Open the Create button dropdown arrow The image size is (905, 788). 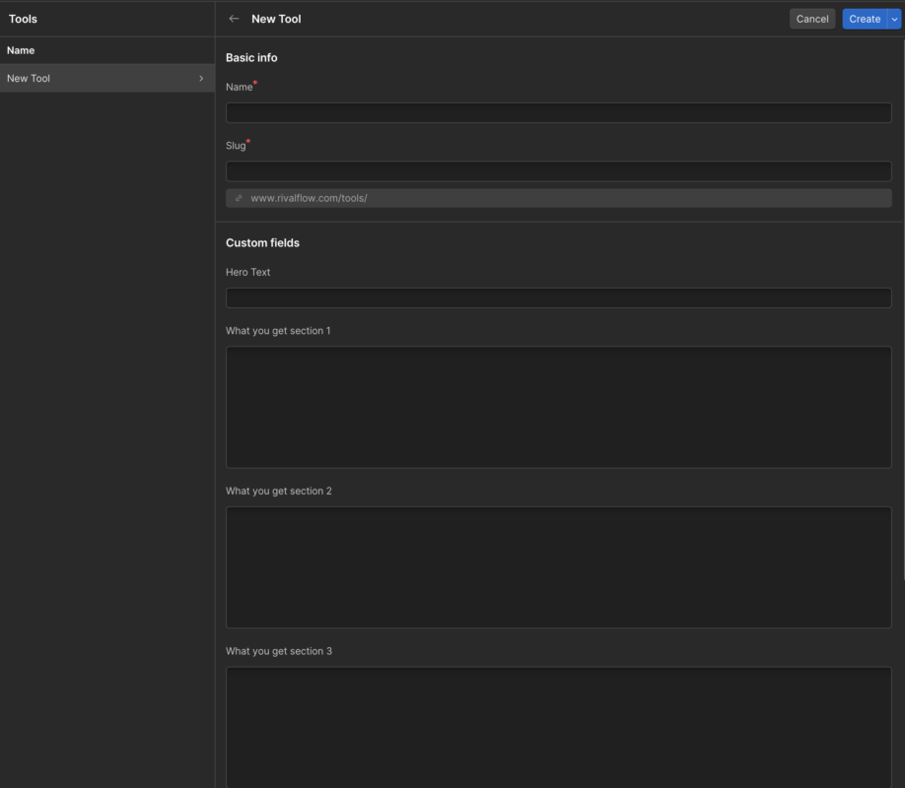[894, 19]
